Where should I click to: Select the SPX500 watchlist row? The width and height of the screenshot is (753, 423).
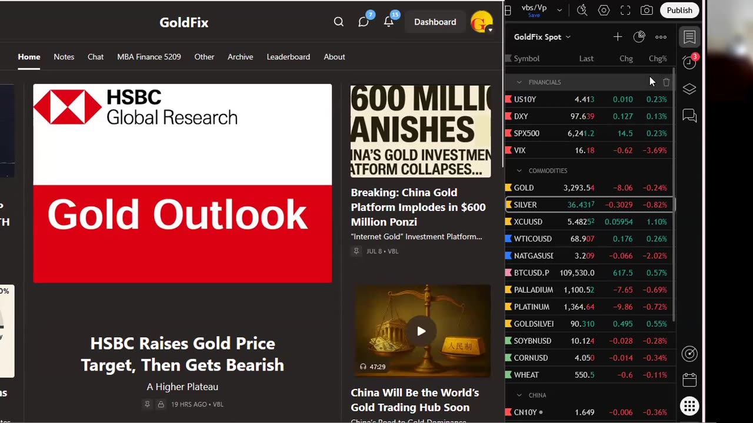(x=588, y=133)
